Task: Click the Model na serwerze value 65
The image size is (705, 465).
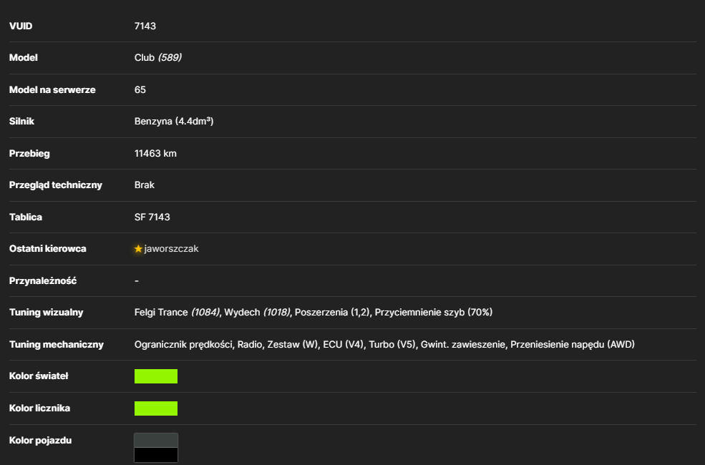Action: click(140, 90)
